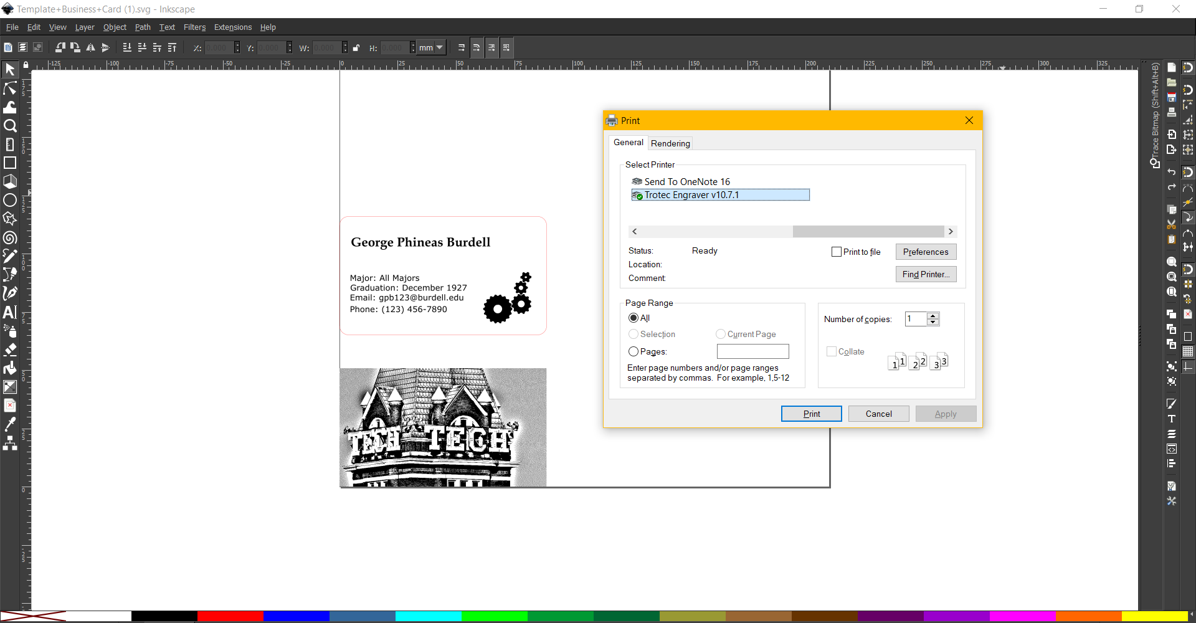Select the Node edit tool

click(10, 88)
